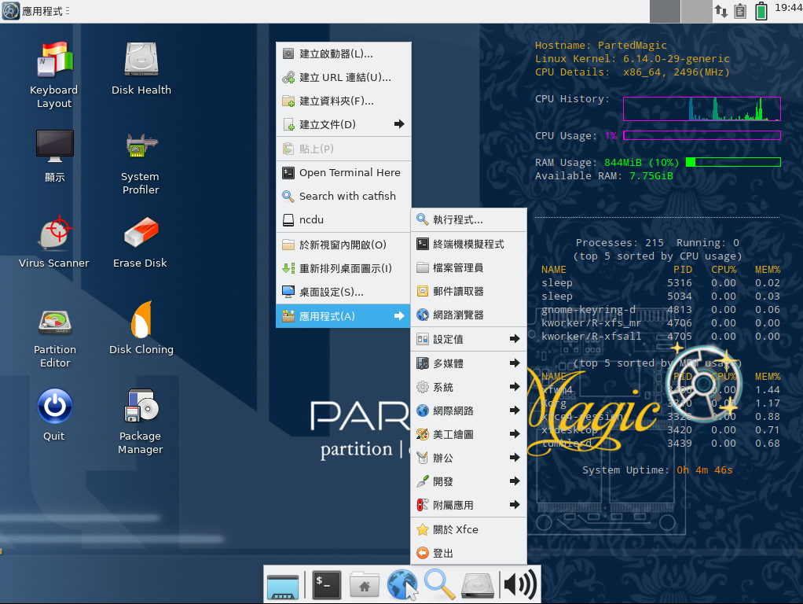Image resolution: width=803 pixels, height=604 pixels.
Task: Launch the web browser globe in dock
Action: pyautogui.click(x=401, y=585)
